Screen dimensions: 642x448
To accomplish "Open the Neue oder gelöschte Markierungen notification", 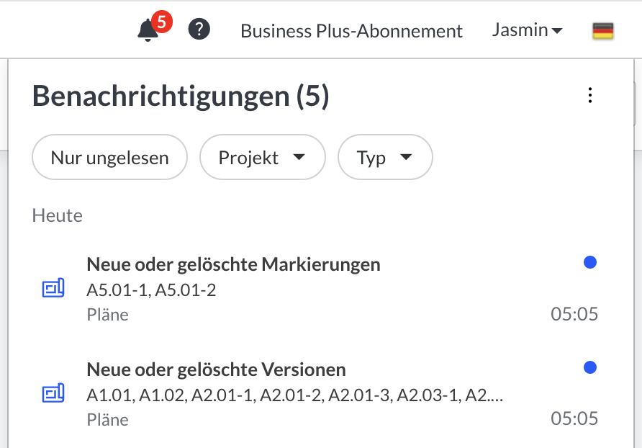I will pyautogui.click(x=233, y=264).
